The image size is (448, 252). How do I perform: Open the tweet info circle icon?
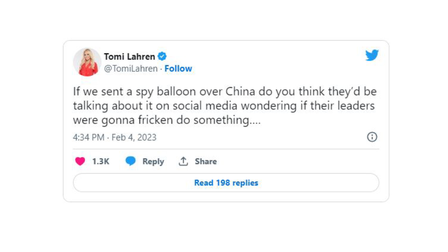pyautogui.click(x=372, y=137)
